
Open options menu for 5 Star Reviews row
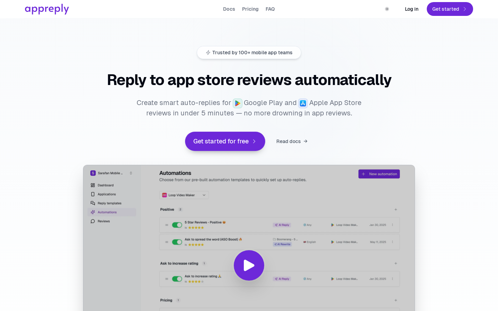393,225
